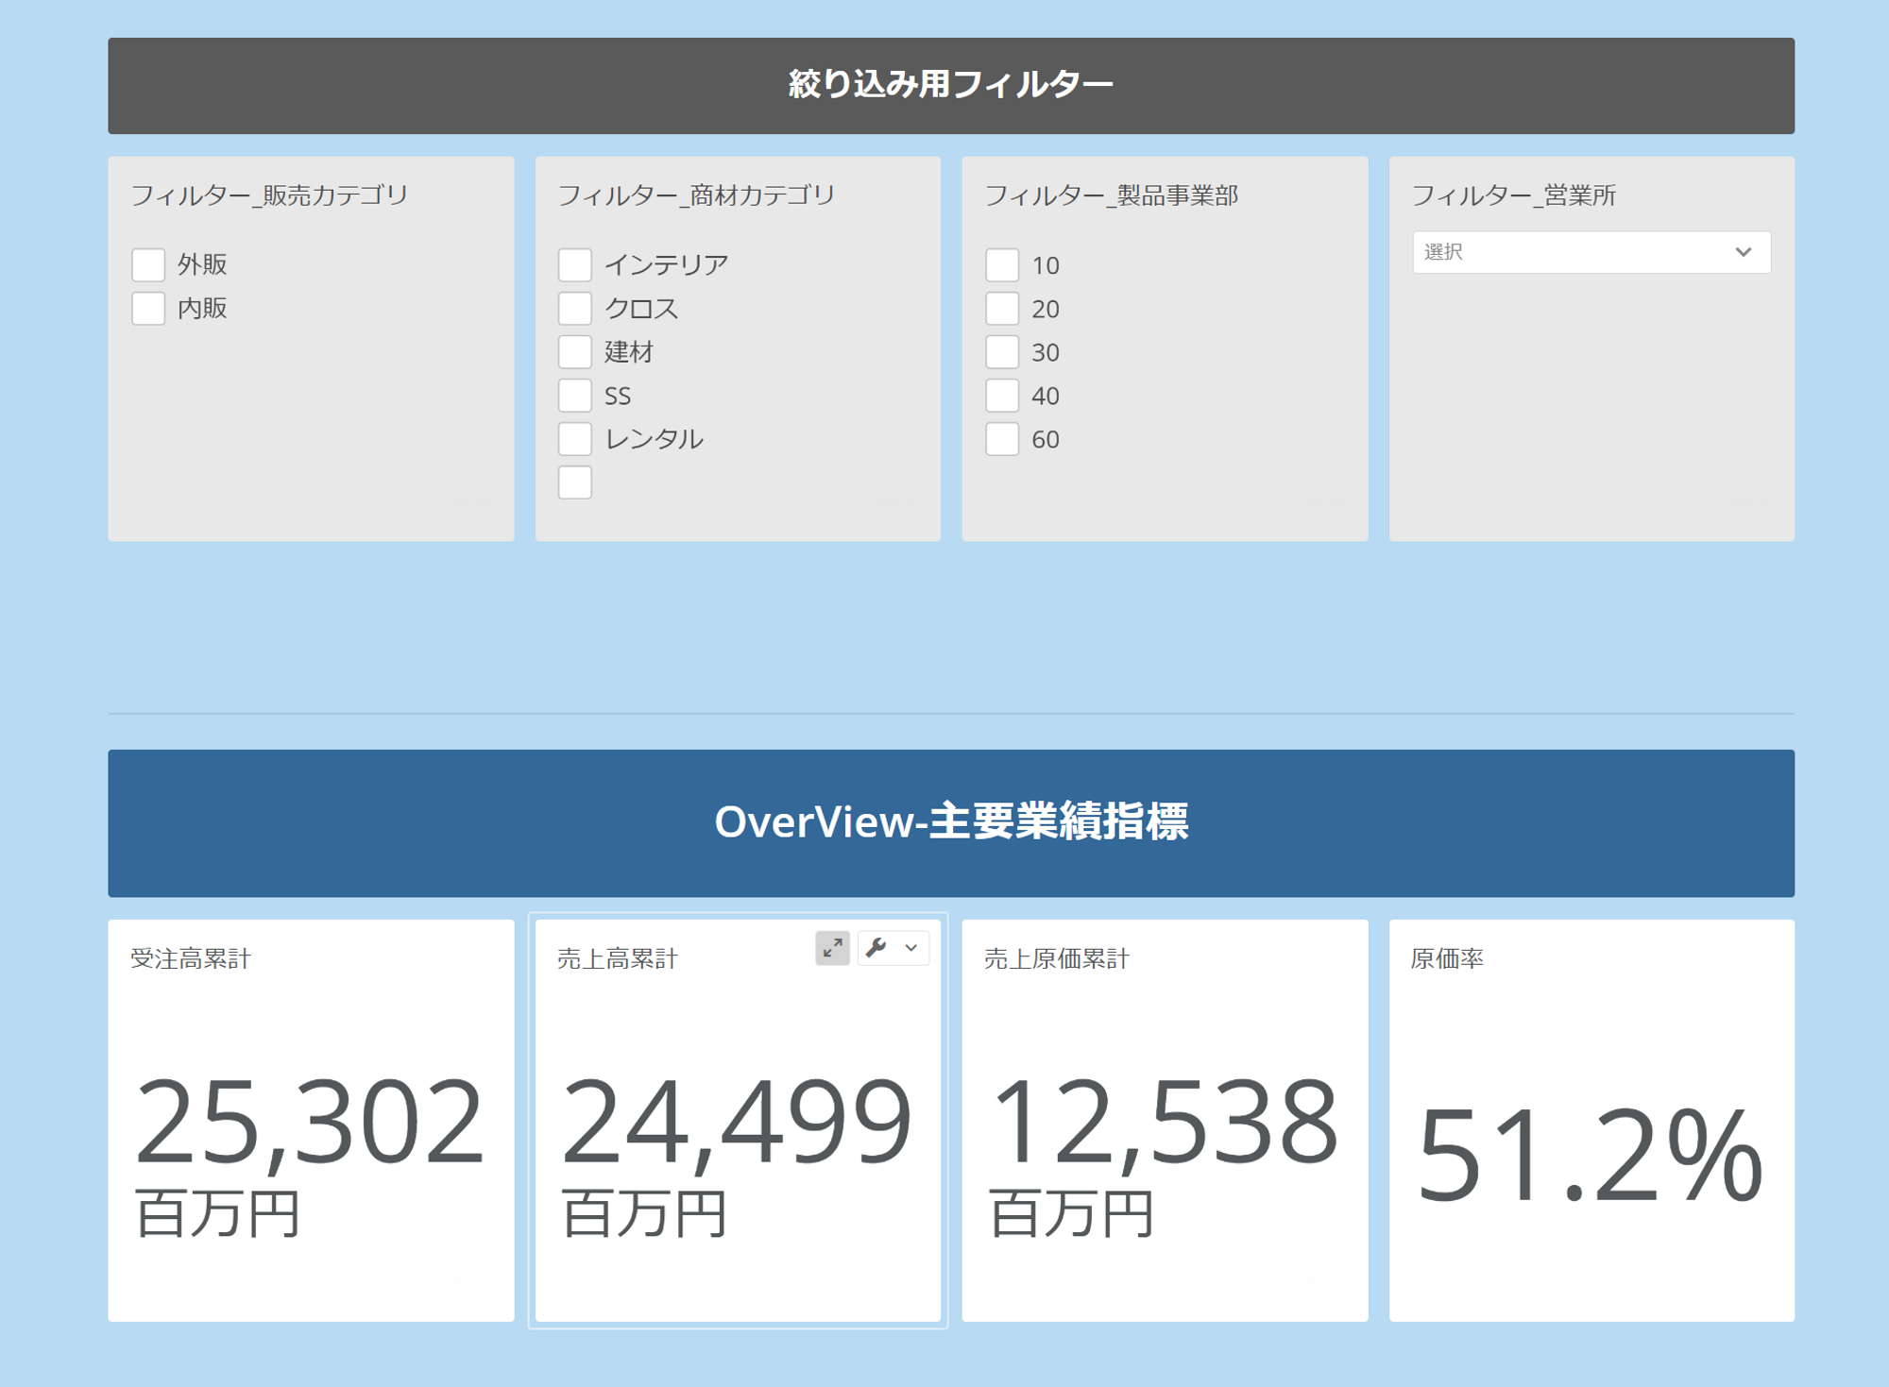
Task: Check product division 20 checkbox
Action: [x=1002, y=308]
